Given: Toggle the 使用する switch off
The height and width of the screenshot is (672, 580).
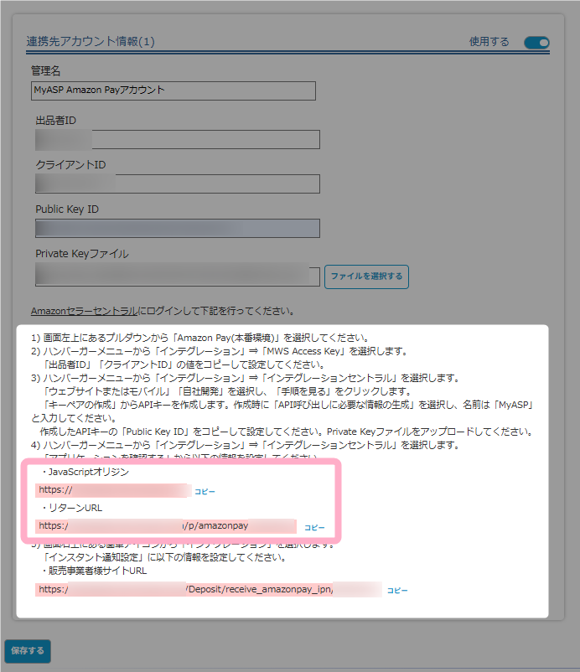Looking at the screenshot, I should (x=536, y=42).
